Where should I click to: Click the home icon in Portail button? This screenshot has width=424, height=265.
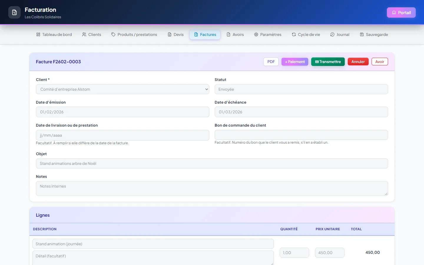click(x=394, y=13)
